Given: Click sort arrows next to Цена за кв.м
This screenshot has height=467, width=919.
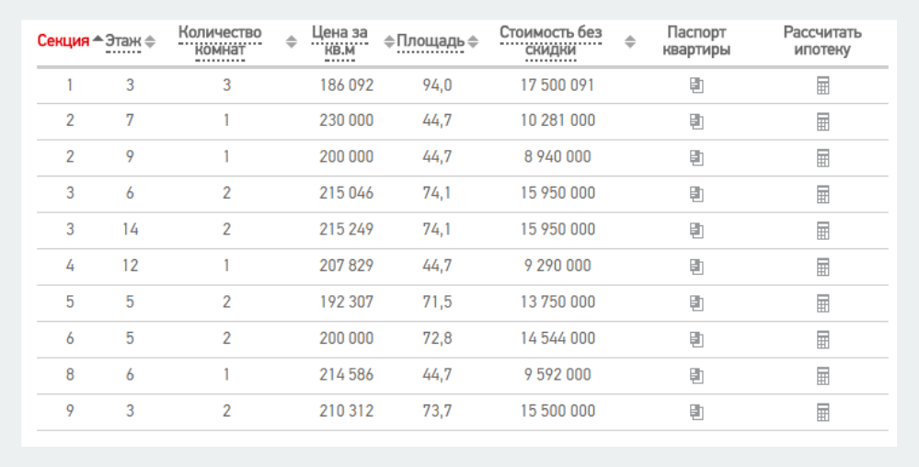Looking at the screenshot, I should (389, 41).
